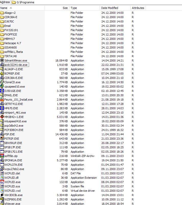Select the WCPUID.vxd driver icon

point(2,191)
